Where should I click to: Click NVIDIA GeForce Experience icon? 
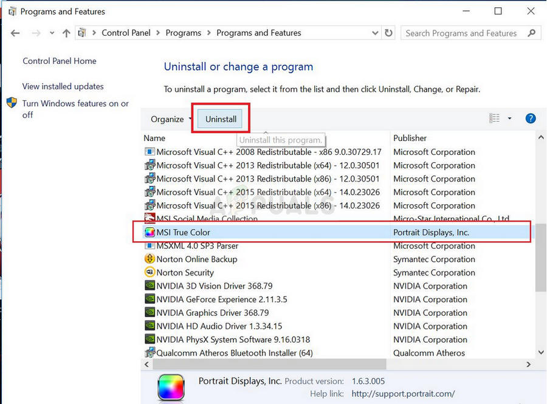tap(150, 299)
